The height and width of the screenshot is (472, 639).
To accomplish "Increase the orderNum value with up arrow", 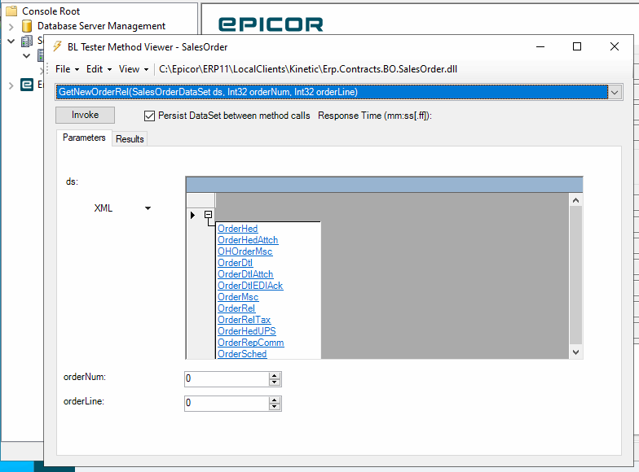I will click(x=275, y=376).
